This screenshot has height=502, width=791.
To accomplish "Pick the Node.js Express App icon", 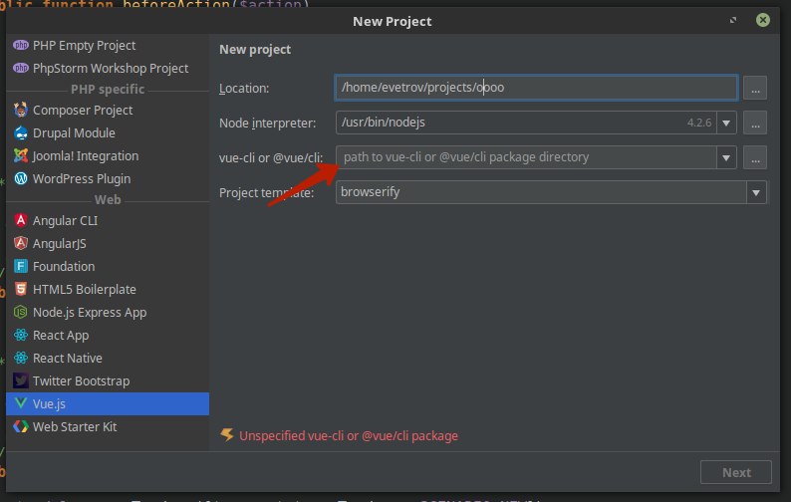I will coord(21,312).
